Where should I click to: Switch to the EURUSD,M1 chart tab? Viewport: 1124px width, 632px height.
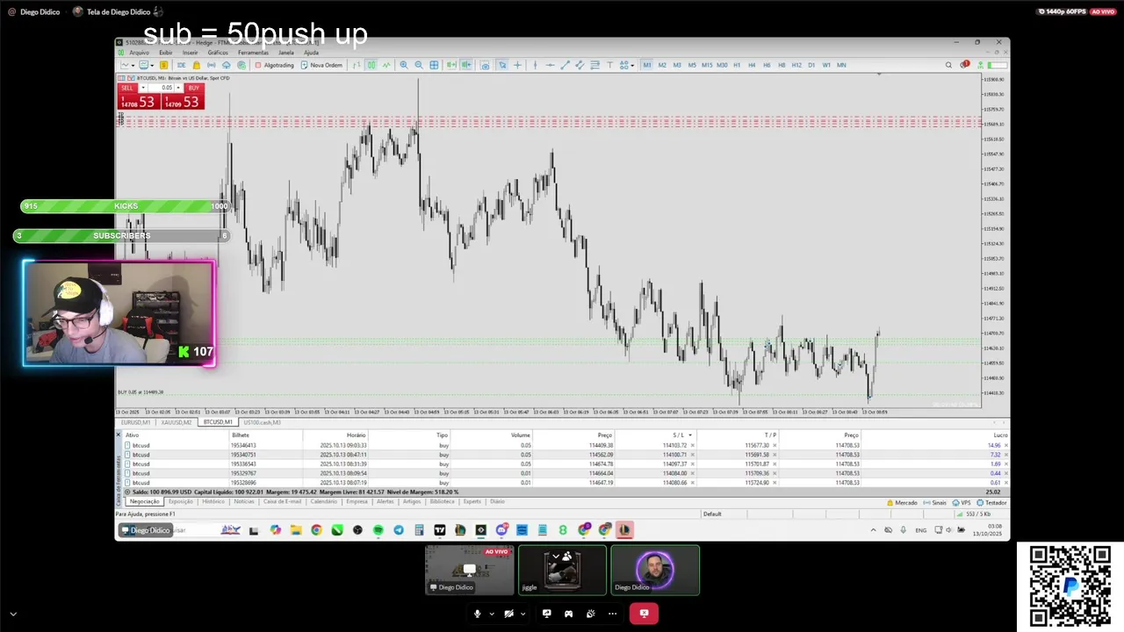coord(134,422)
